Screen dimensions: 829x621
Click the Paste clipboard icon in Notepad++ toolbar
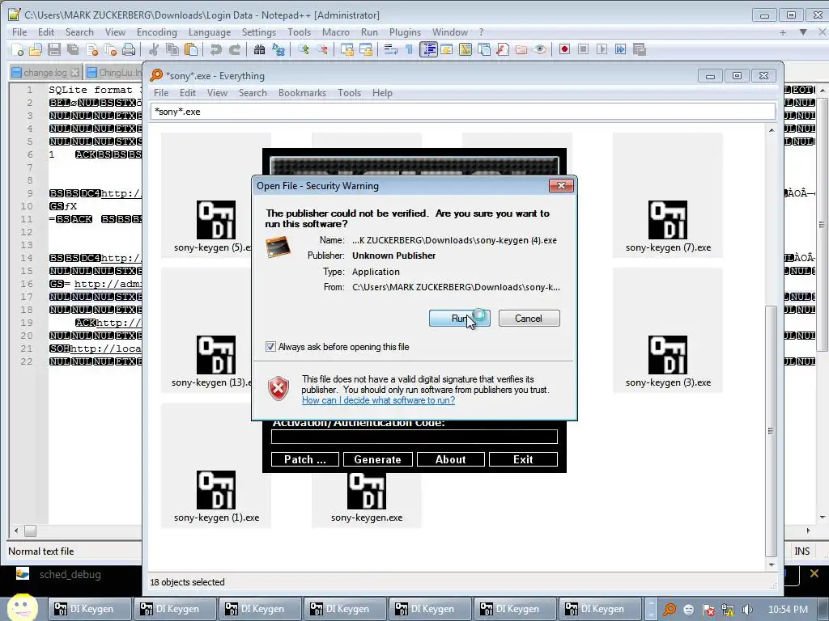point(191,49)
